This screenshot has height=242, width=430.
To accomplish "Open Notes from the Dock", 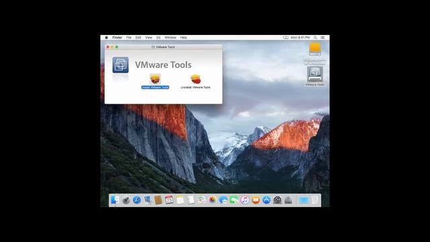I will 180,200.
